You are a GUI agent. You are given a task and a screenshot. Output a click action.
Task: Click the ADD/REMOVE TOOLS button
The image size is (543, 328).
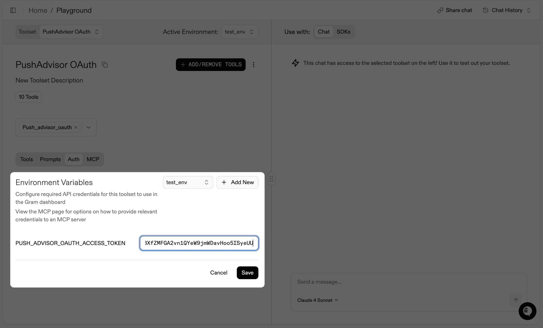[x=210, y=64]
